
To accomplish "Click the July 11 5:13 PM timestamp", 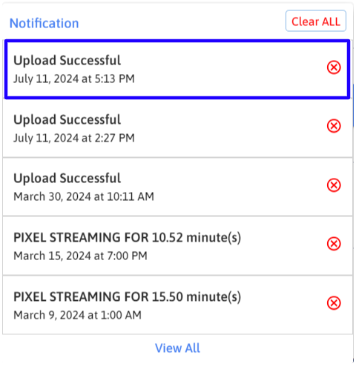I will pyautogui.click(x=74, y=79).
